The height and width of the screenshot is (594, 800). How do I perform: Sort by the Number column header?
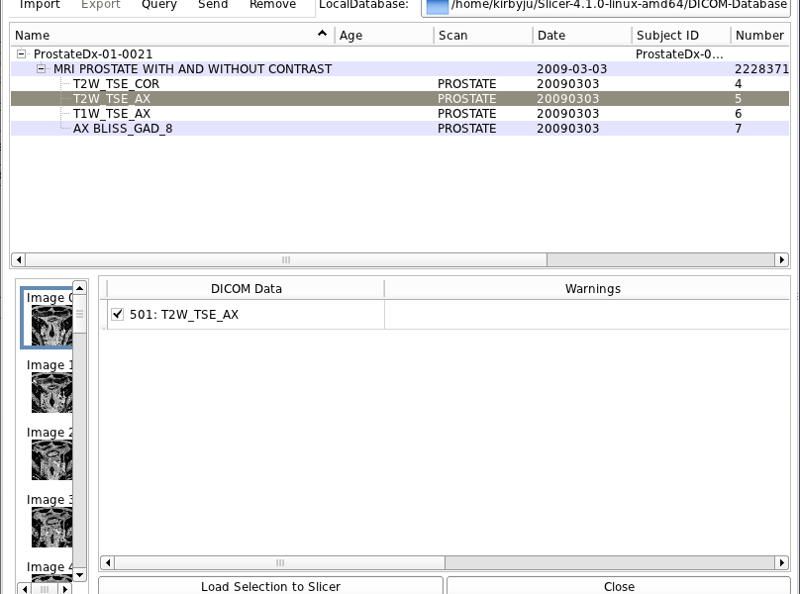coord(760,36)
